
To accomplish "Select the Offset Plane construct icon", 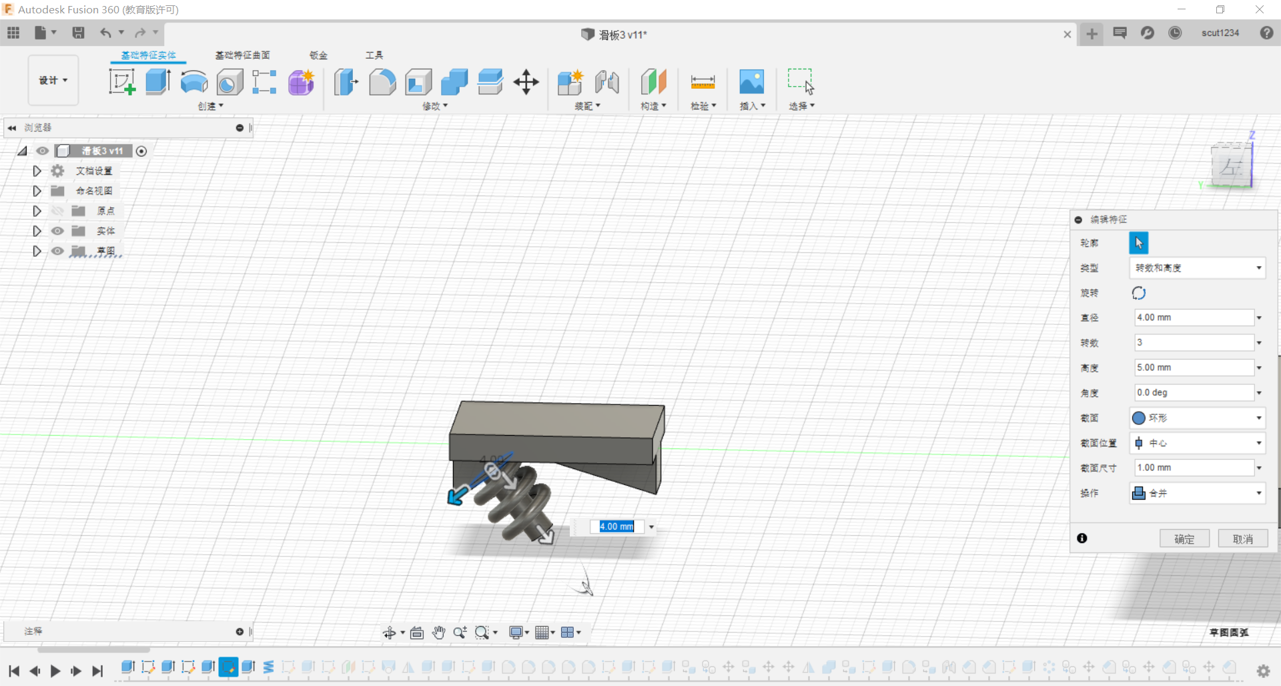I will [x=653, y=82].
